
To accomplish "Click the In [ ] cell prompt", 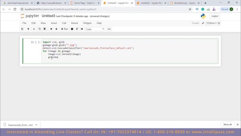I will [36, 42].
